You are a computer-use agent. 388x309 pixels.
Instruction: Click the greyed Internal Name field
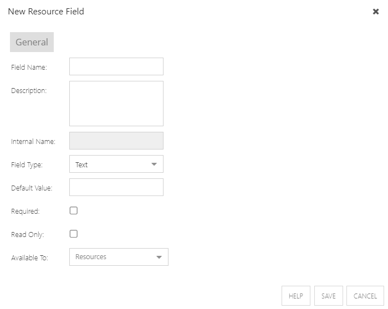pos(116,141)
